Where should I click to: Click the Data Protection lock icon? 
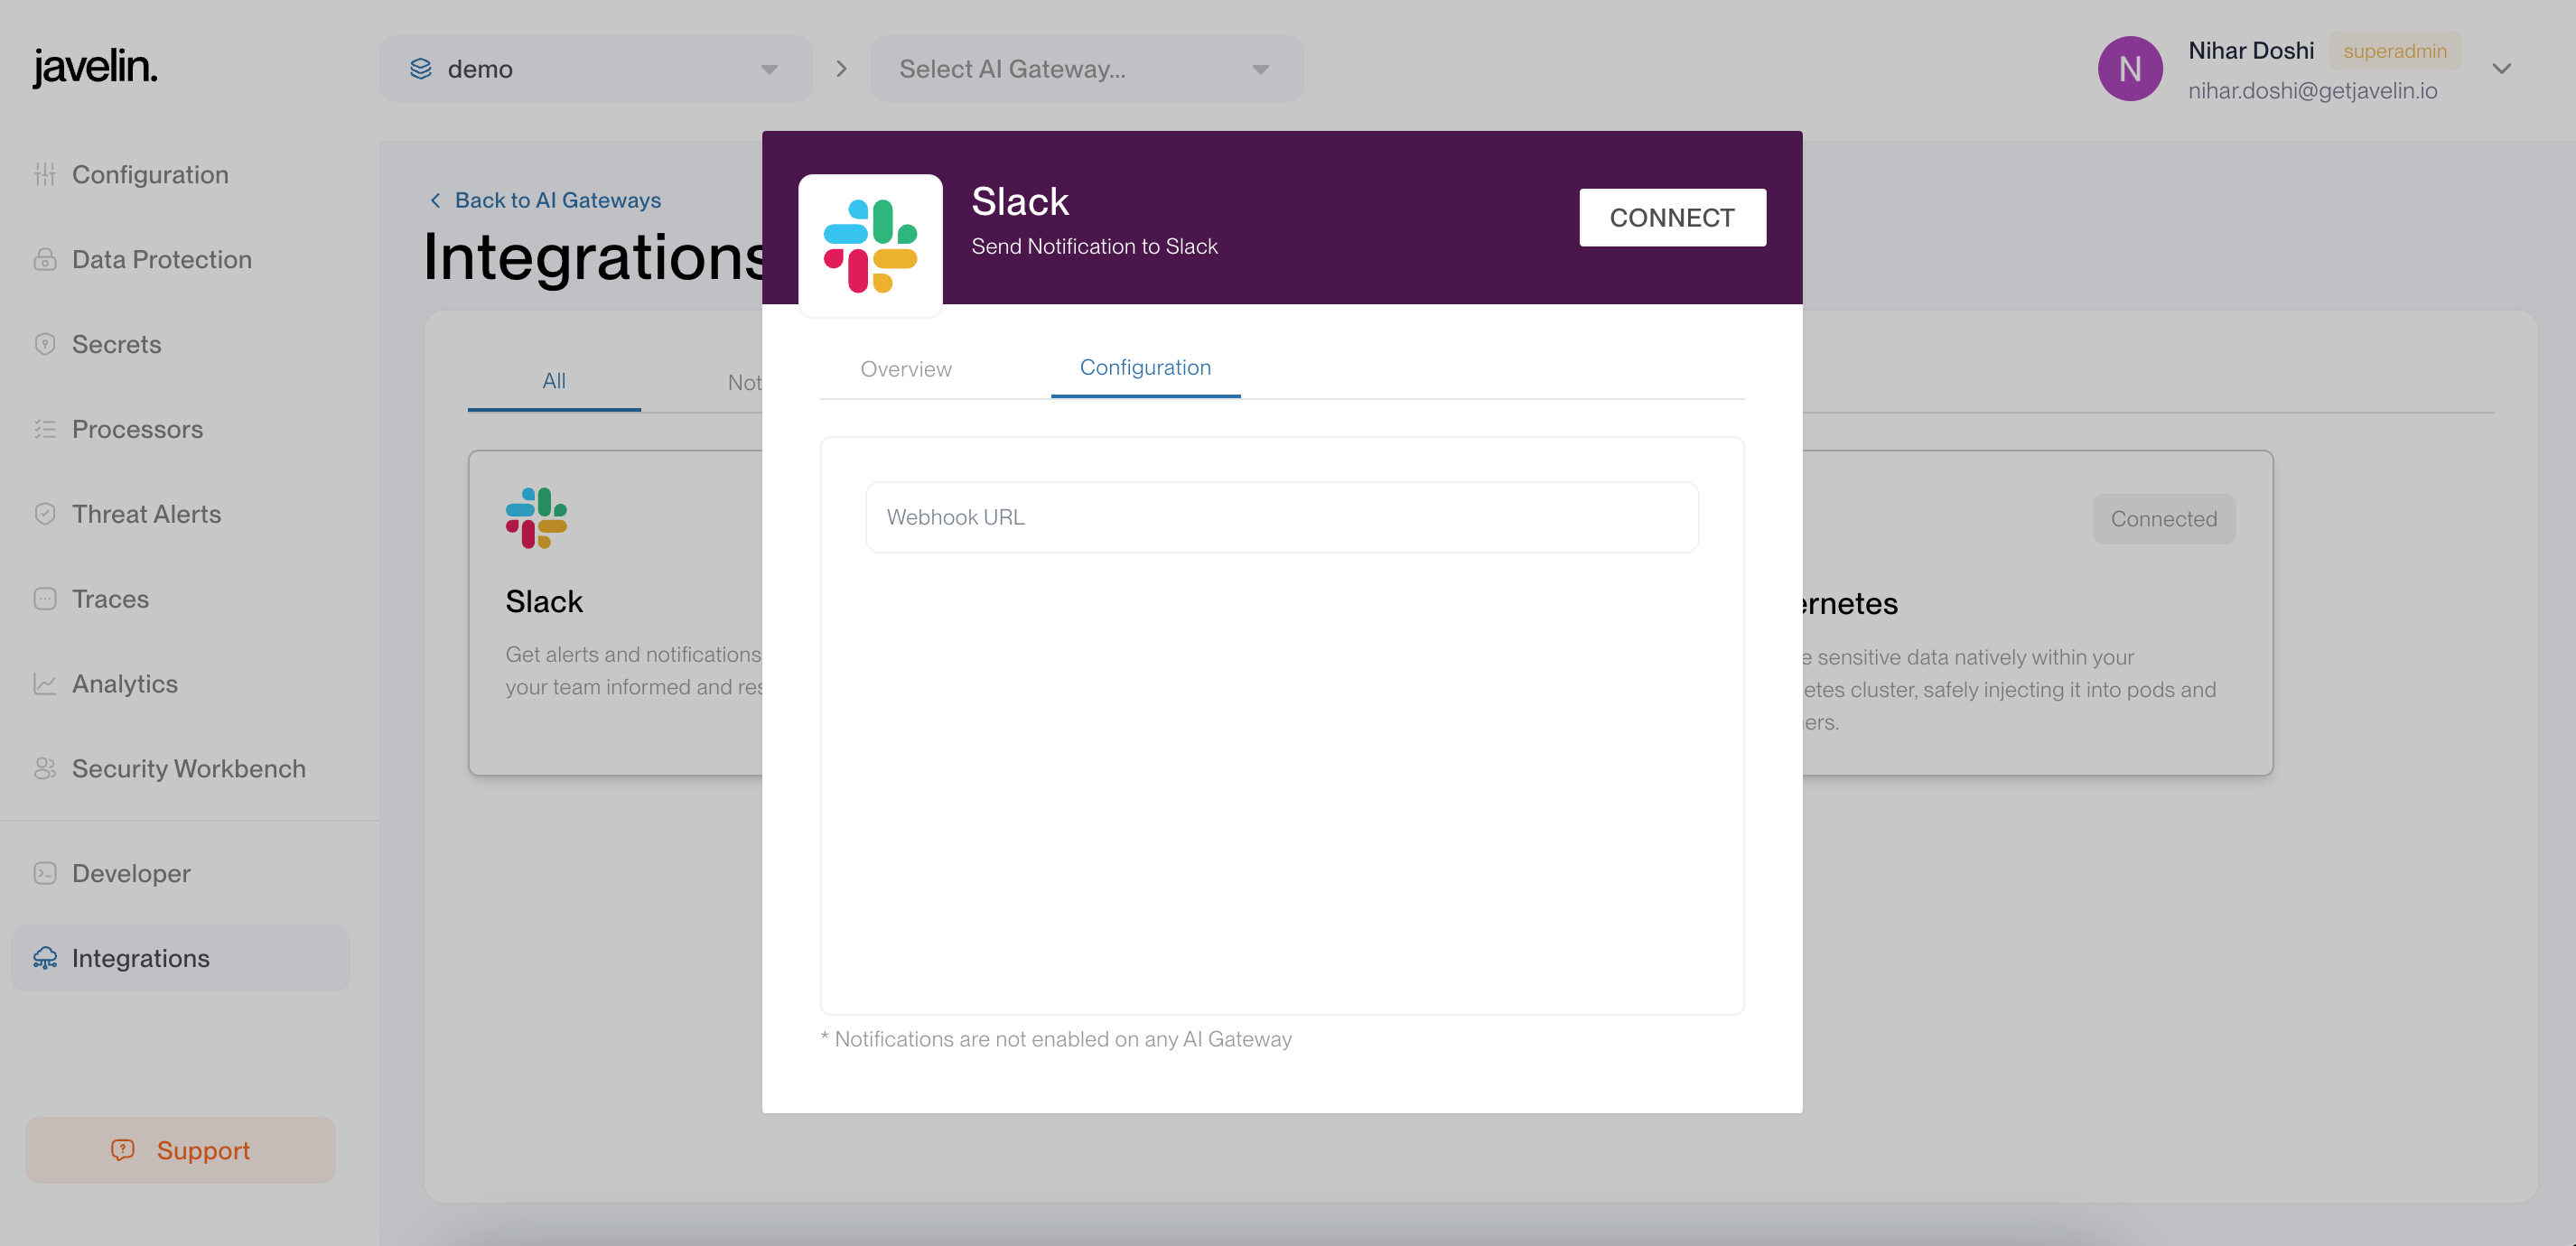45,259
